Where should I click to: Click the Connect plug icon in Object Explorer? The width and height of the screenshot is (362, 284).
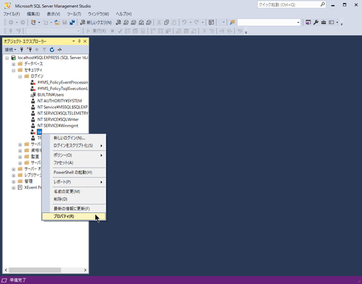[21, 50]
